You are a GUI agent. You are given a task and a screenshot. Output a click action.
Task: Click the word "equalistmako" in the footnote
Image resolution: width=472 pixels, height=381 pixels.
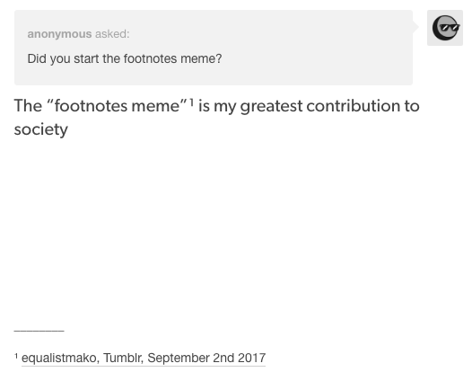coord(59,359)
